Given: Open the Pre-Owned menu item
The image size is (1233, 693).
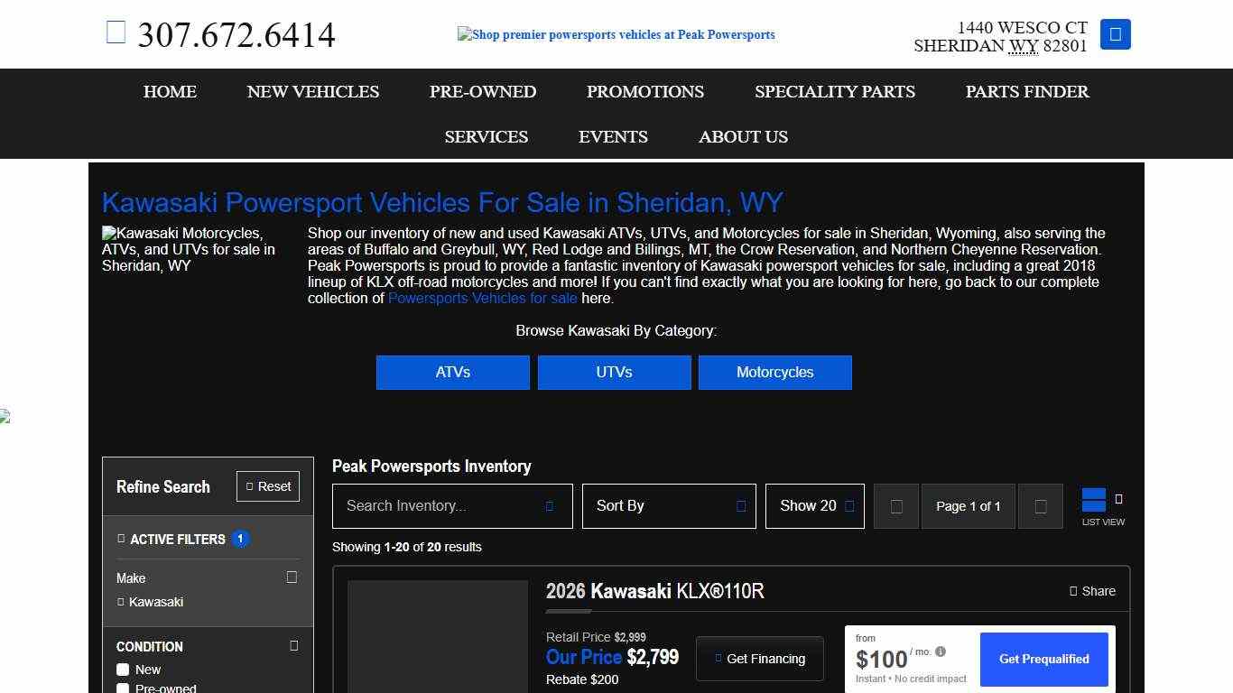Looking at the screenshot, I should click(482, 91).
